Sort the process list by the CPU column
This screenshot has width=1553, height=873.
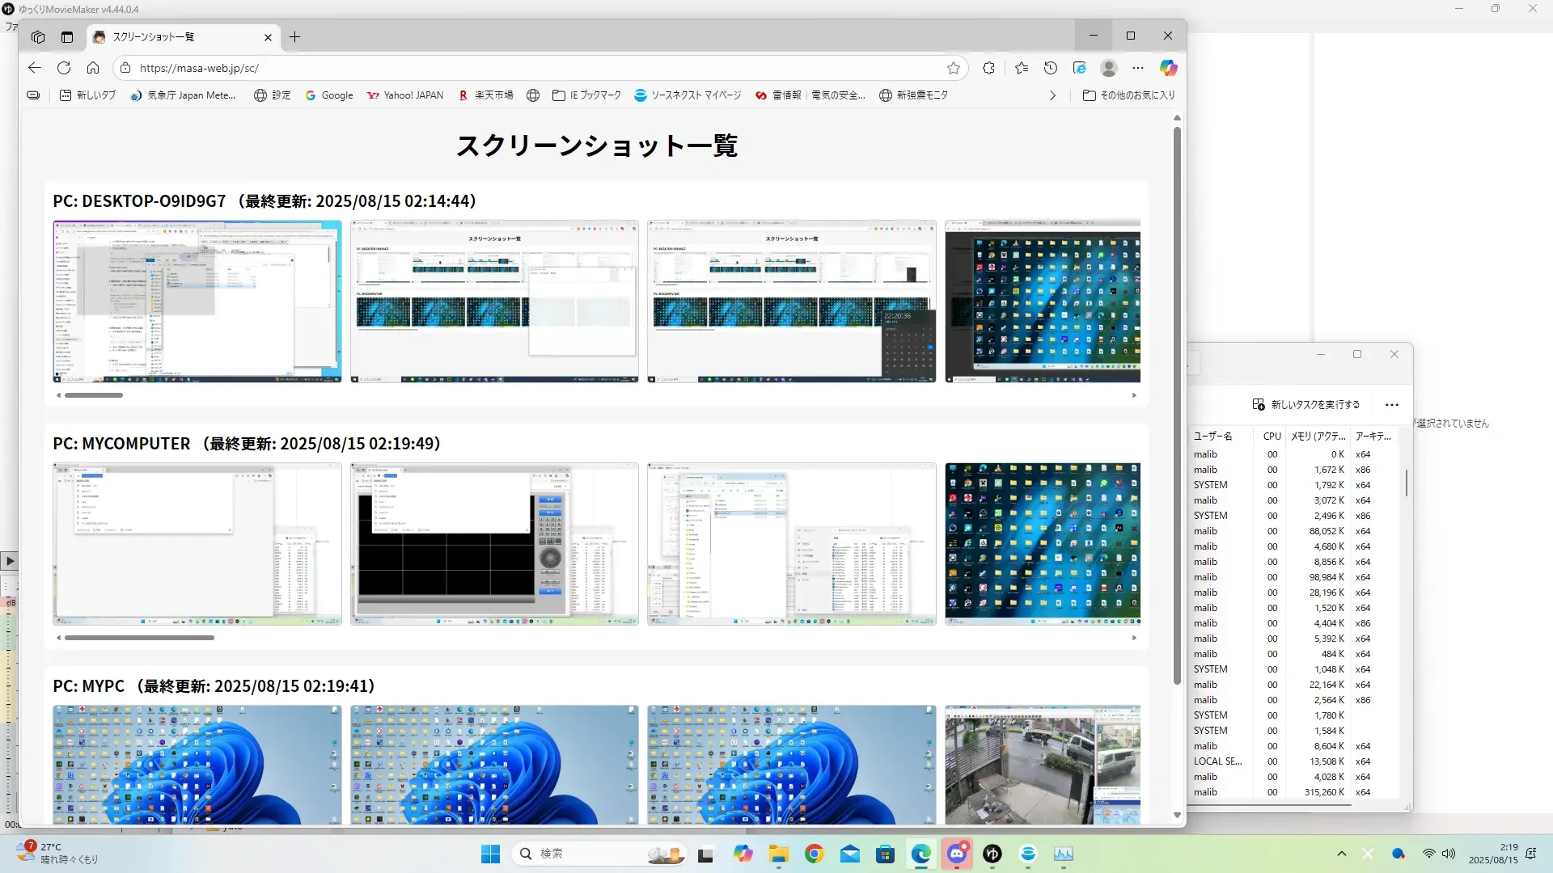point(1272,436)
